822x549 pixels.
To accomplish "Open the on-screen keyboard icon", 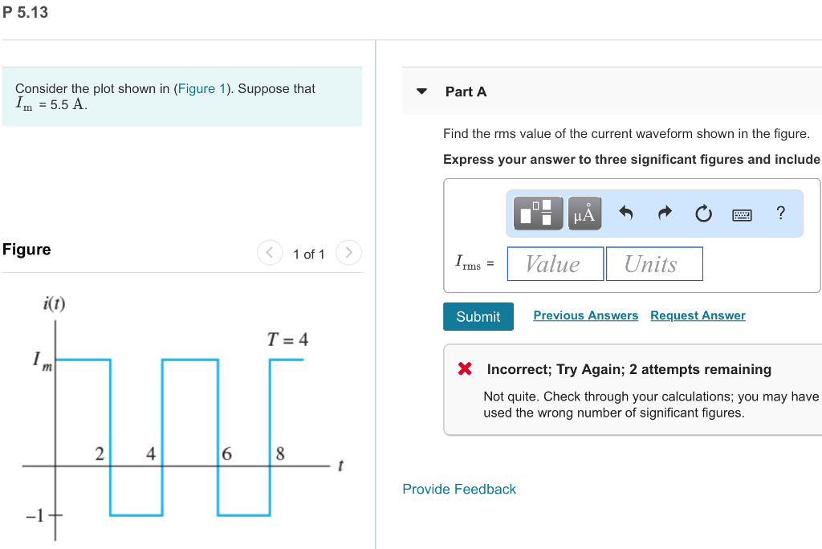I will click(743, 213).
